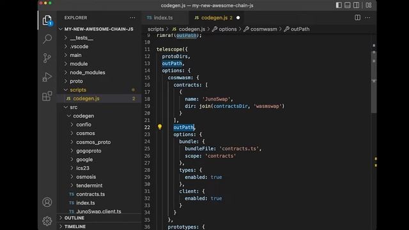409x230 pixels.
Task: Open editor more actions ellipsis
Action: [367, 18]
